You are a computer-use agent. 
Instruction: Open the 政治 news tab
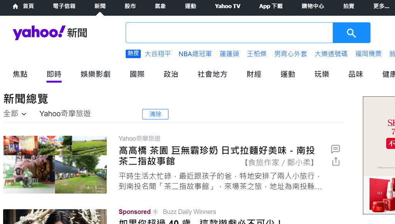pyautogui.click(x=171, y=74)
